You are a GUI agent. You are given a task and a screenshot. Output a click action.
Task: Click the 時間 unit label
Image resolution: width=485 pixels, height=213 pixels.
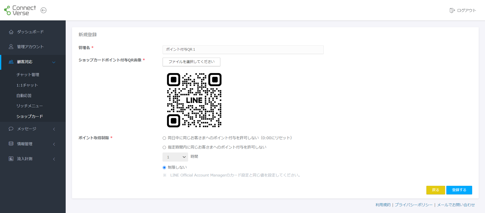(194, 157)
